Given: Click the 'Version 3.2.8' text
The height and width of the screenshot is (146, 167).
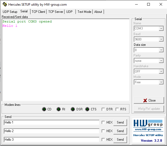Looking at the screenshot, I should (x=151, y=141).
